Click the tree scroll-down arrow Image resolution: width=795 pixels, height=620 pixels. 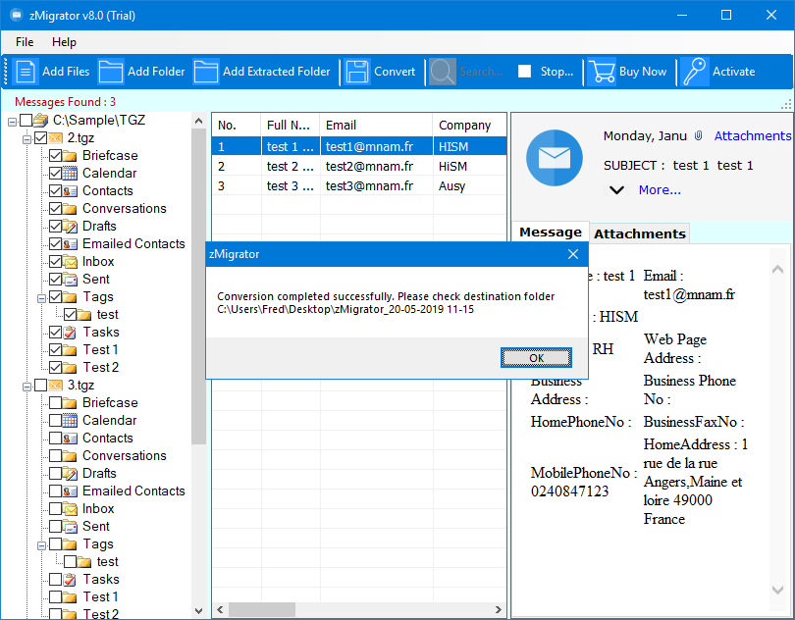(x=198, y=610)
